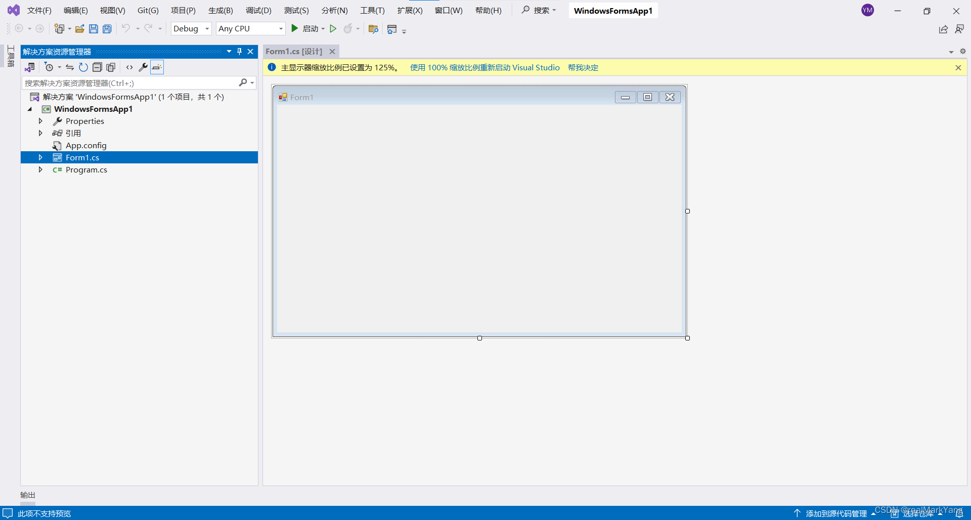Open the 调试(D) menu

[258, 11]
